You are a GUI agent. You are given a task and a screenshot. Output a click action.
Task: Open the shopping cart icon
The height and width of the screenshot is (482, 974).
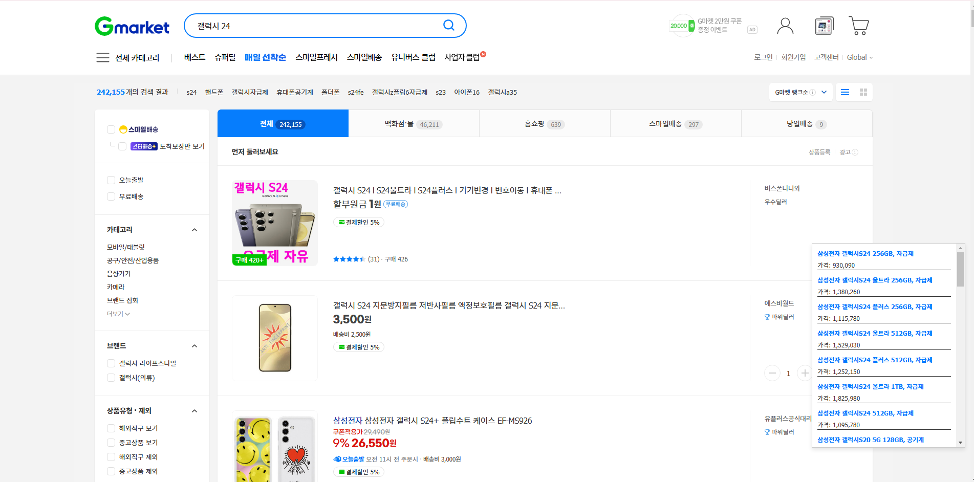tap(859, 26)
